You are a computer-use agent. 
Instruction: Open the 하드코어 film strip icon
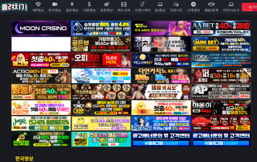pos(124,4)
